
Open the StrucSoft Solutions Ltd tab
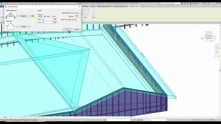point(120,6)
